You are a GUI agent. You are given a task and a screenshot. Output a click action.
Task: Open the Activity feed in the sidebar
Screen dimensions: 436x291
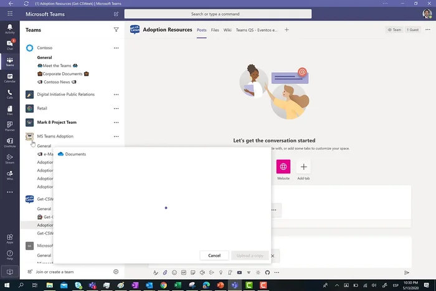[10, 29]
